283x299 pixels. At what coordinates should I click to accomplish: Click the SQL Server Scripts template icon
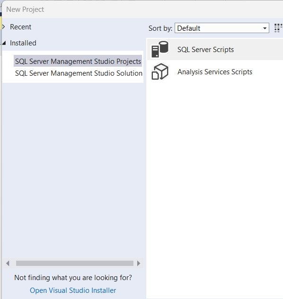tap(160, 49)
